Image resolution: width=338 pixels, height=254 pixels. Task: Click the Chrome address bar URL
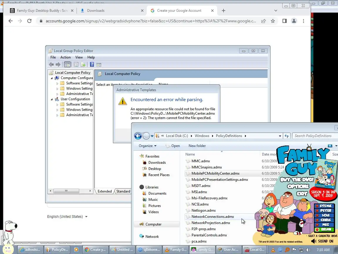click(x=151, y=21)
